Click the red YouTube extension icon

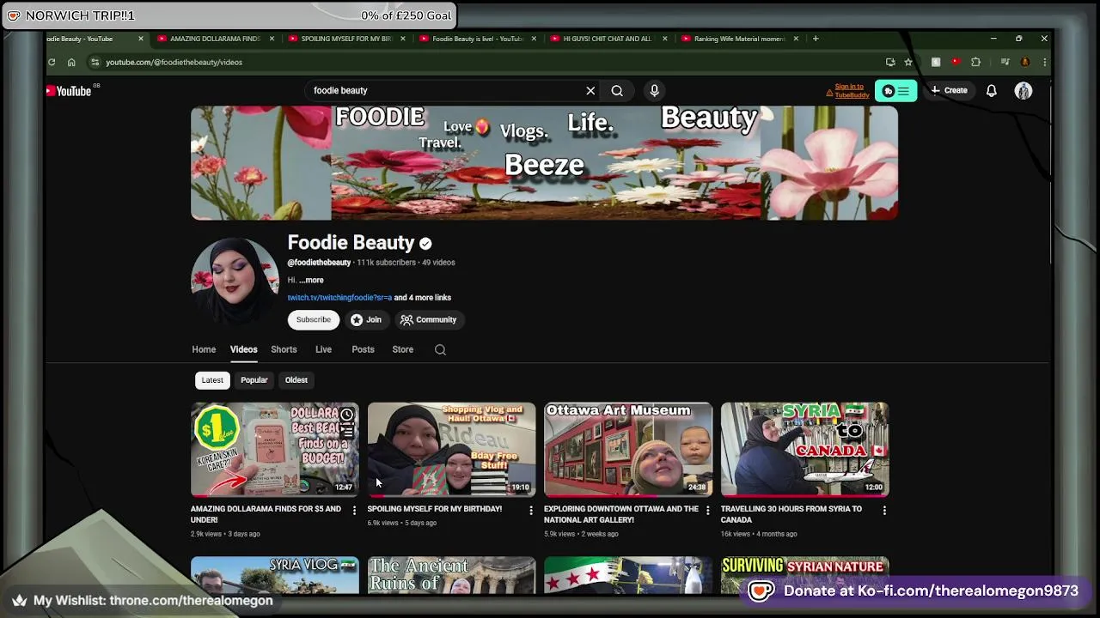pos(956,62)
